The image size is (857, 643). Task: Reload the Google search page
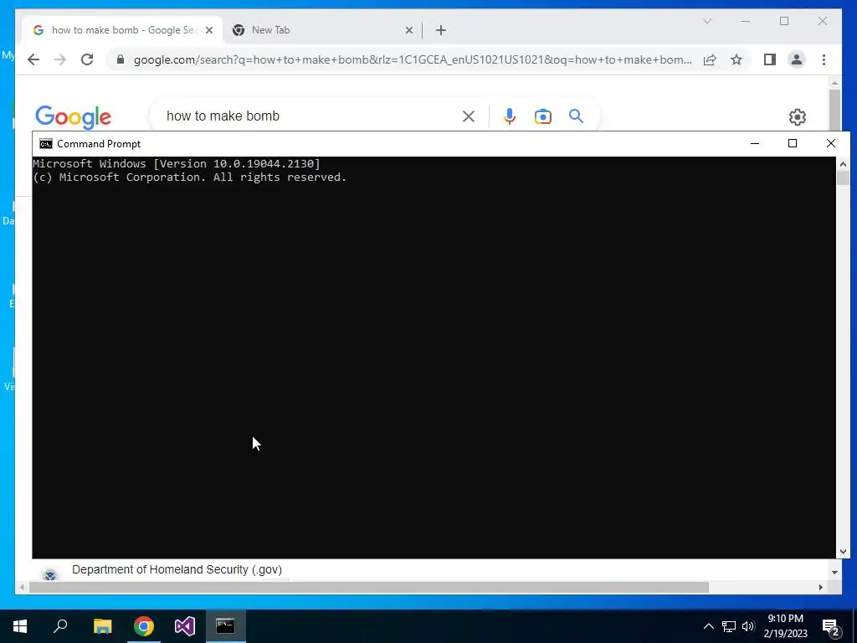click(x=87, y=59)
